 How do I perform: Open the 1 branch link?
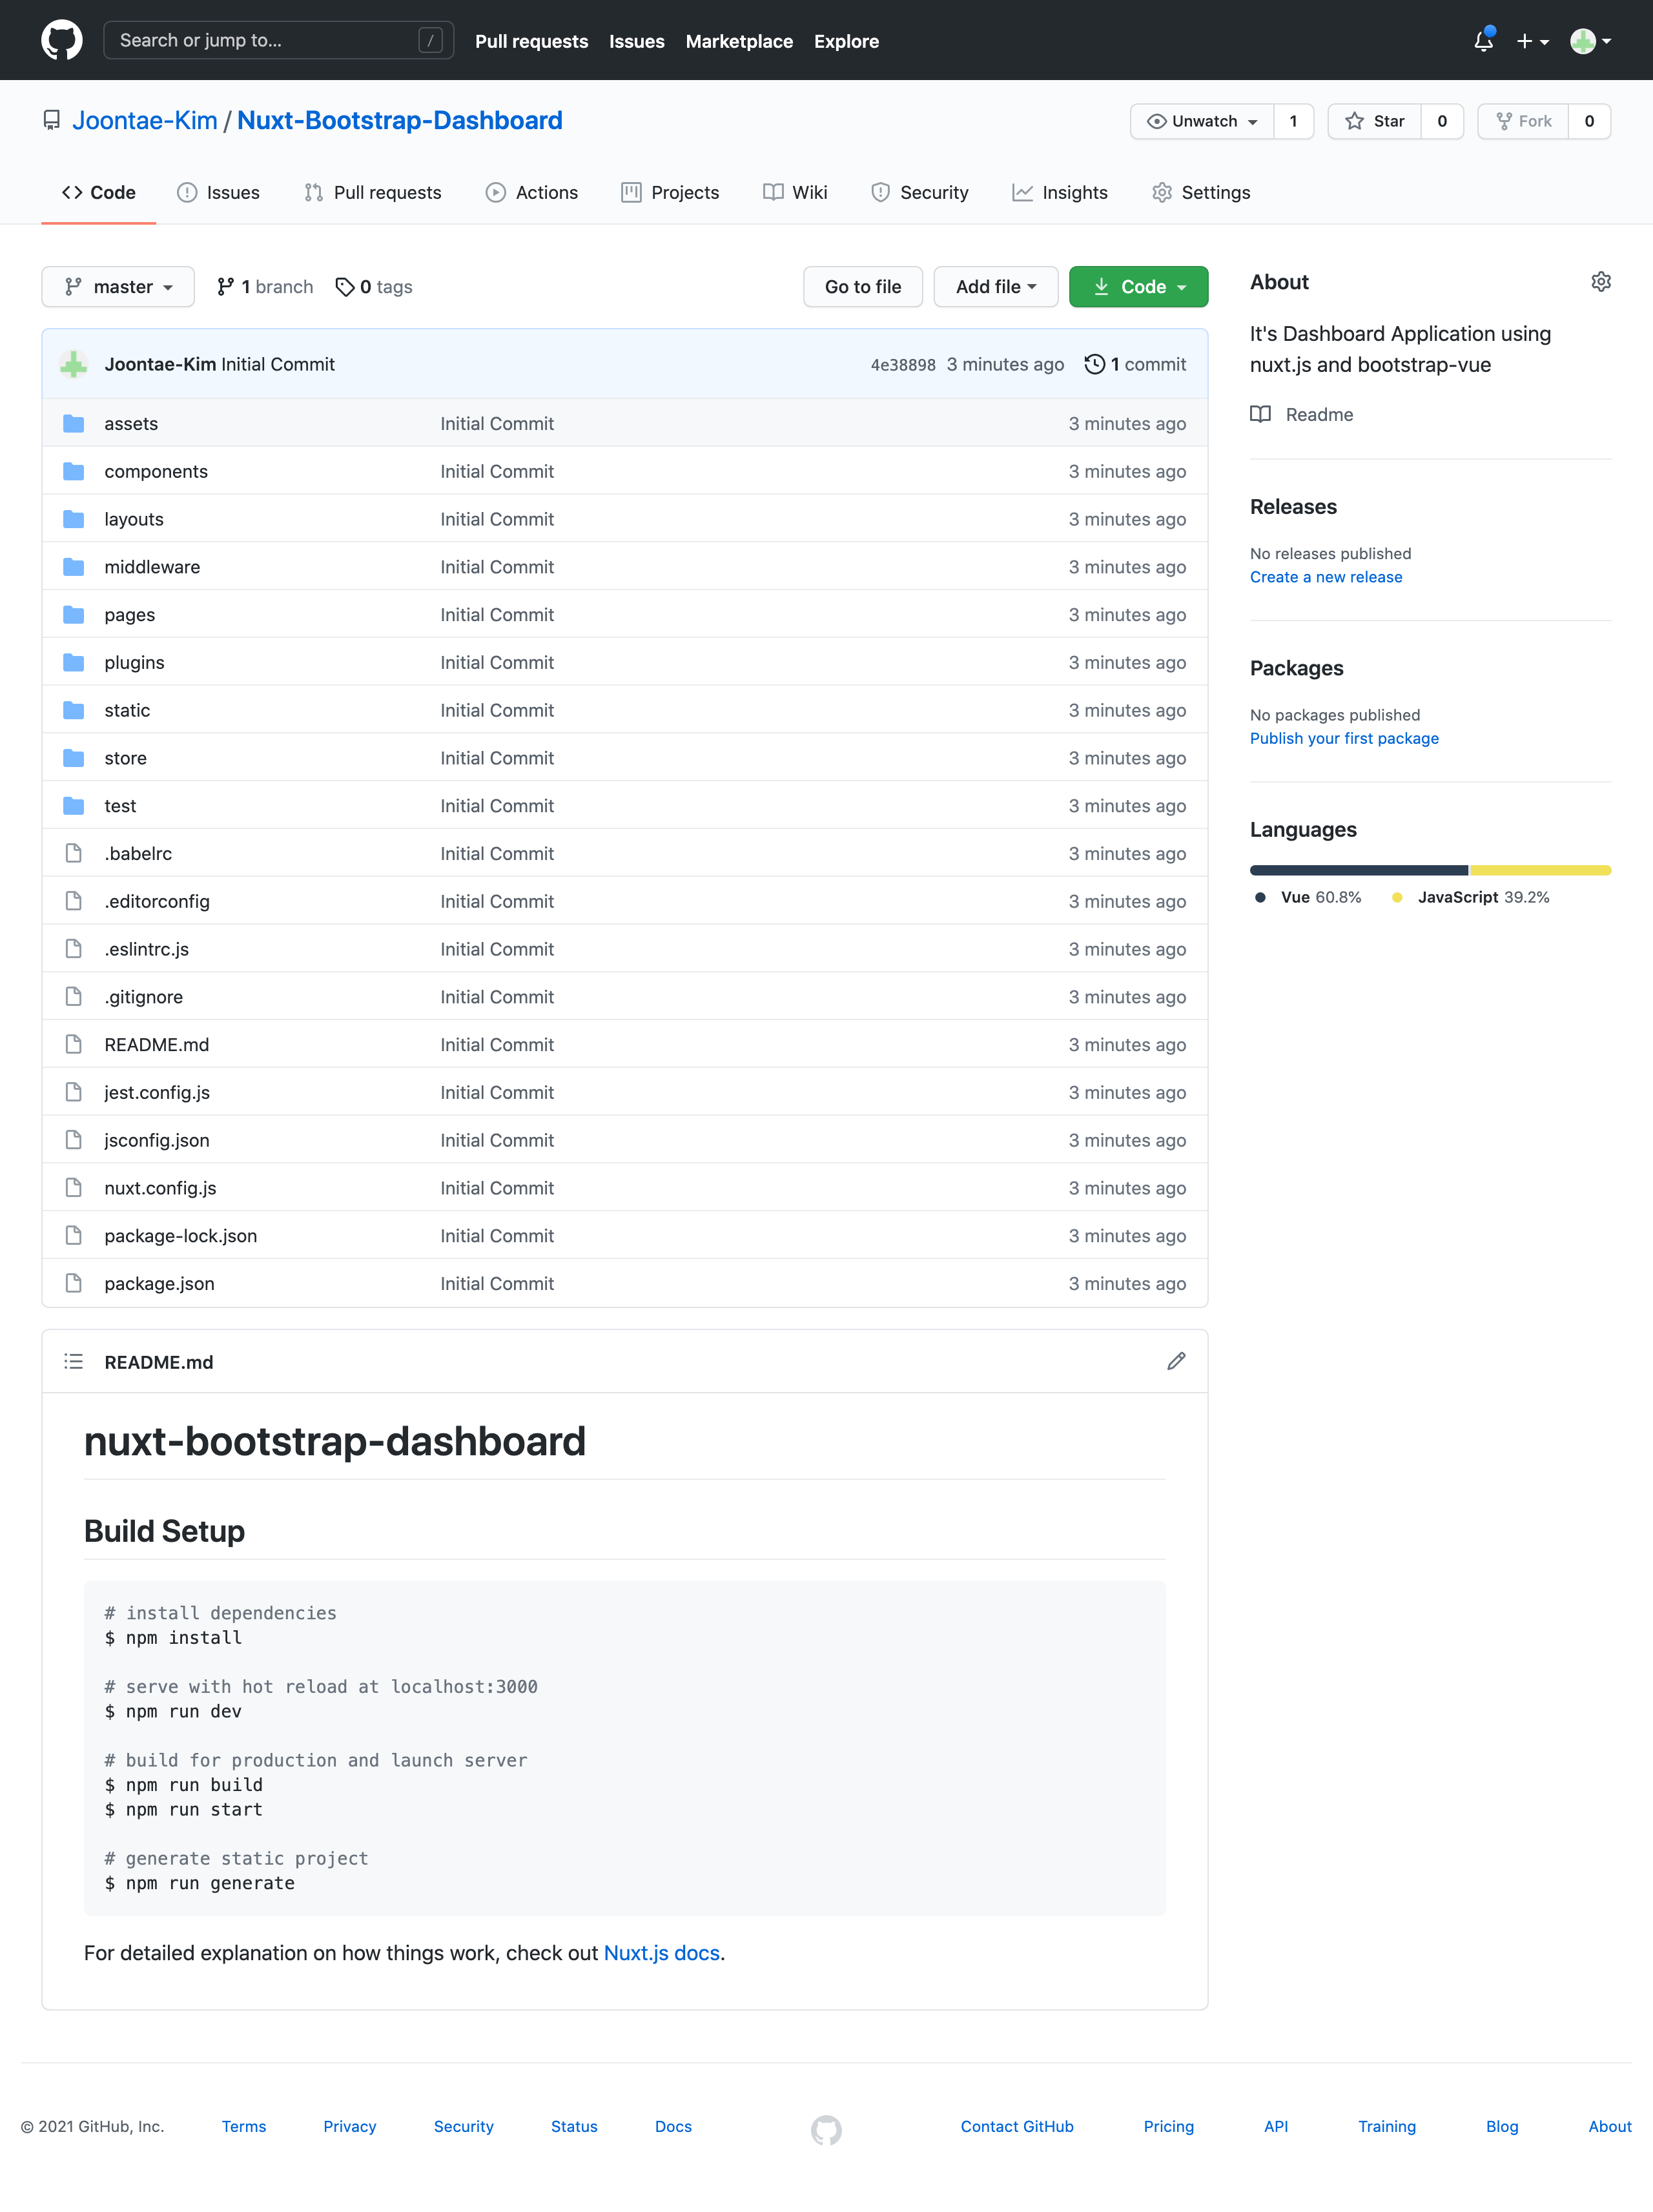[x=265, y=287]
